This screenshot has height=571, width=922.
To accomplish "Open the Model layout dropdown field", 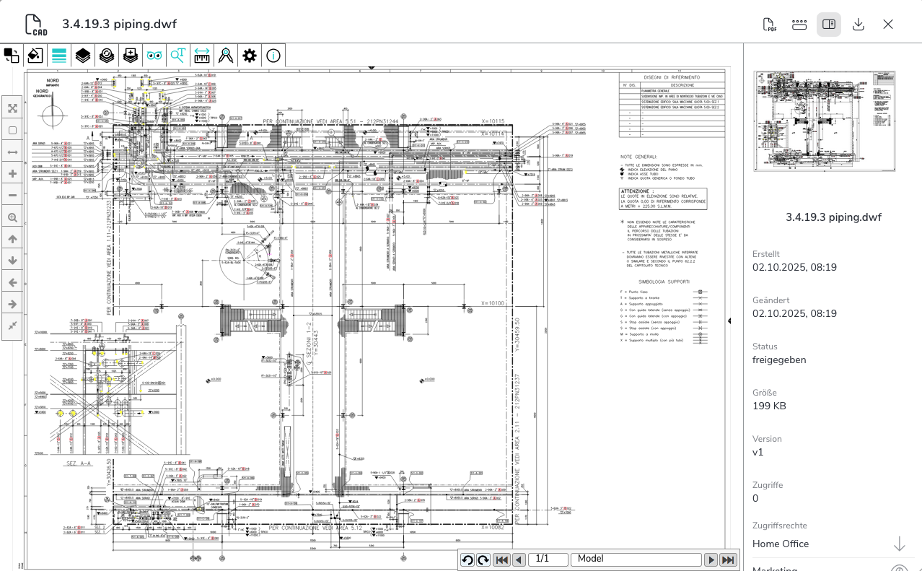I will [636, 559].
